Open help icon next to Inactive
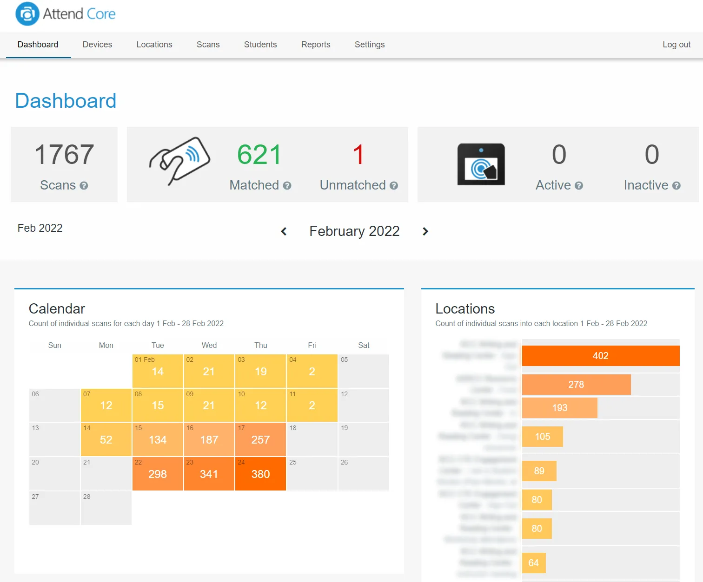Screen dimensions: 703x582 [676, 185]
